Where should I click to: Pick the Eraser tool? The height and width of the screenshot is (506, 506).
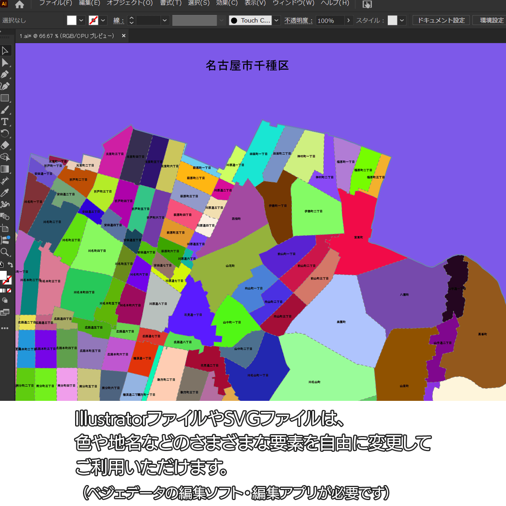[x=5, y=145]
